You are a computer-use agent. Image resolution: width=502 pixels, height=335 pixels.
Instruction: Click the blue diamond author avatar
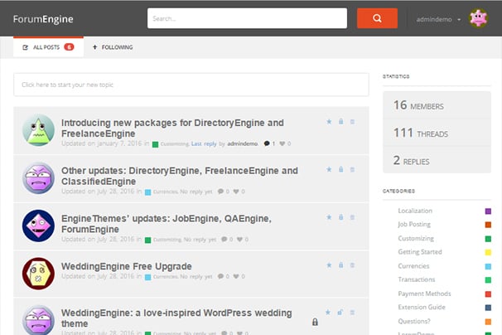(x=38, y=226)
